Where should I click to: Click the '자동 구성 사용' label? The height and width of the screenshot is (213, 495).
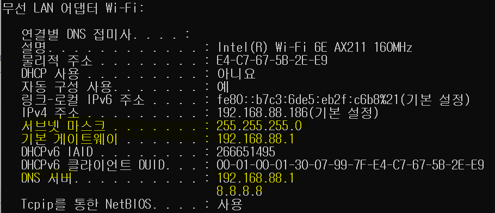click(x=66, y=87)
